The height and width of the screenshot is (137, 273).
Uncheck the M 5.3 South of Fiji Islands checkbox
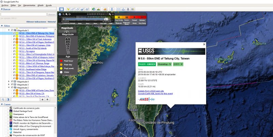click(x=14, y=48)
